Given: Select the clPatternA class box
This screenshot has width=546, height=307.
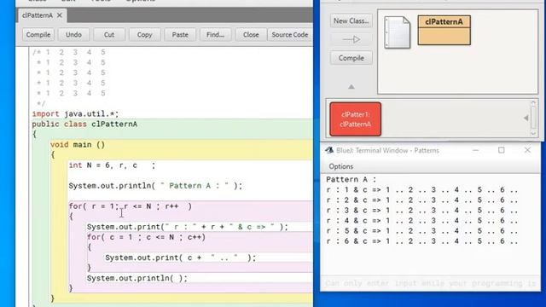Looking at the screenshot, I should pyautogui.click(x=444, y=31).
